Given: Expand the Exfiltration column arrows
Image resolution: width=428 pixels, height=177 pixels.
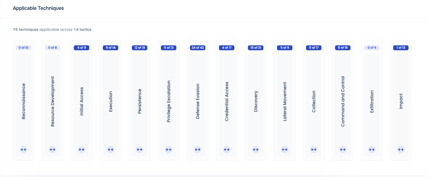Looking at the screenshot, I should pos(372,150).
